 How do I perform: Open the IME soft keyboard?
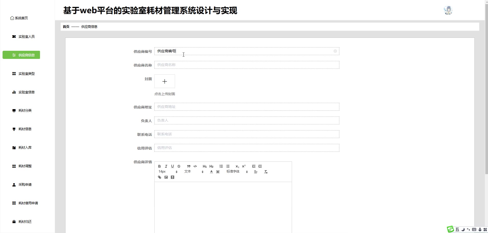pyautogui.click(x=474, y=229)
